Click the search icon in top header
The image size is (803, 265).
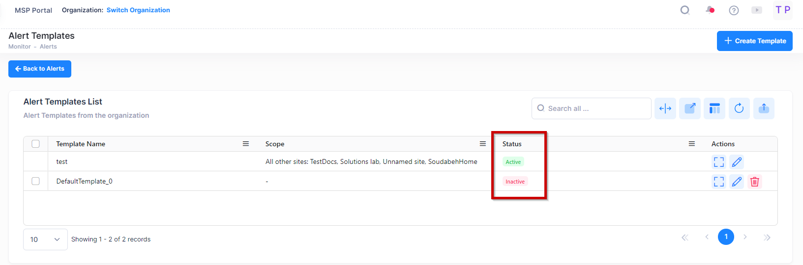point(684,10)
